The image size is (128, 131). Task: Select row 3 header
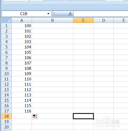6,36
